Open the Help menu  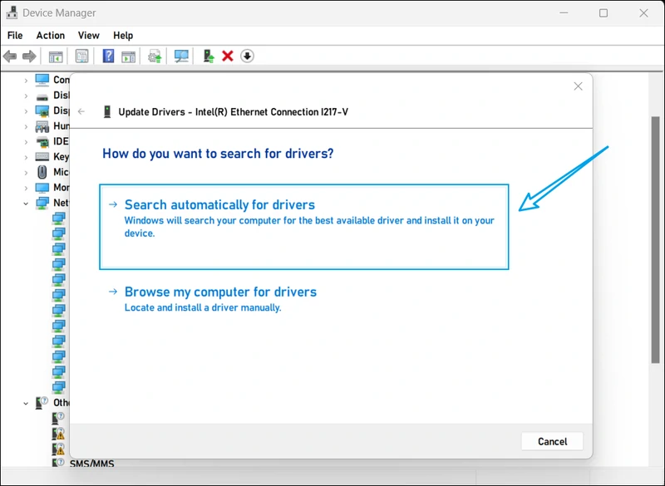(123, 36)
